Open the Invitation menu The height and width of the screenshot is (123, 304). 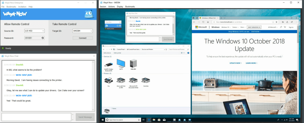tap(22, 6)
